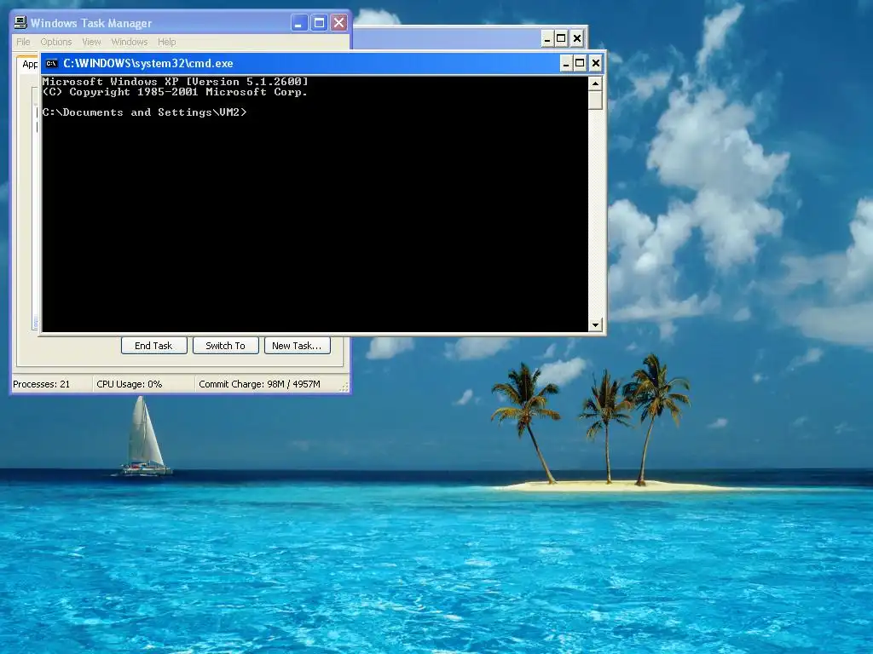Click the 'Processes: 21' status bar text
Viewport: 873px width, 654px height.
point(41,384)
